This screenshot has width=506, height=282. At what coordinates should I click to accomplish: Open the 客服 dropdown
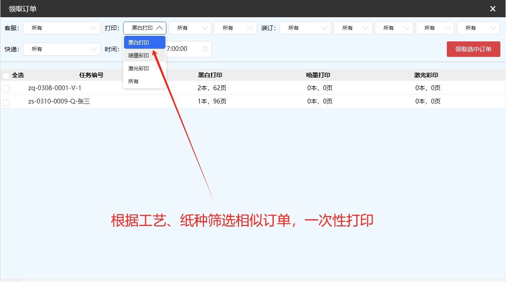pos(62,28)
